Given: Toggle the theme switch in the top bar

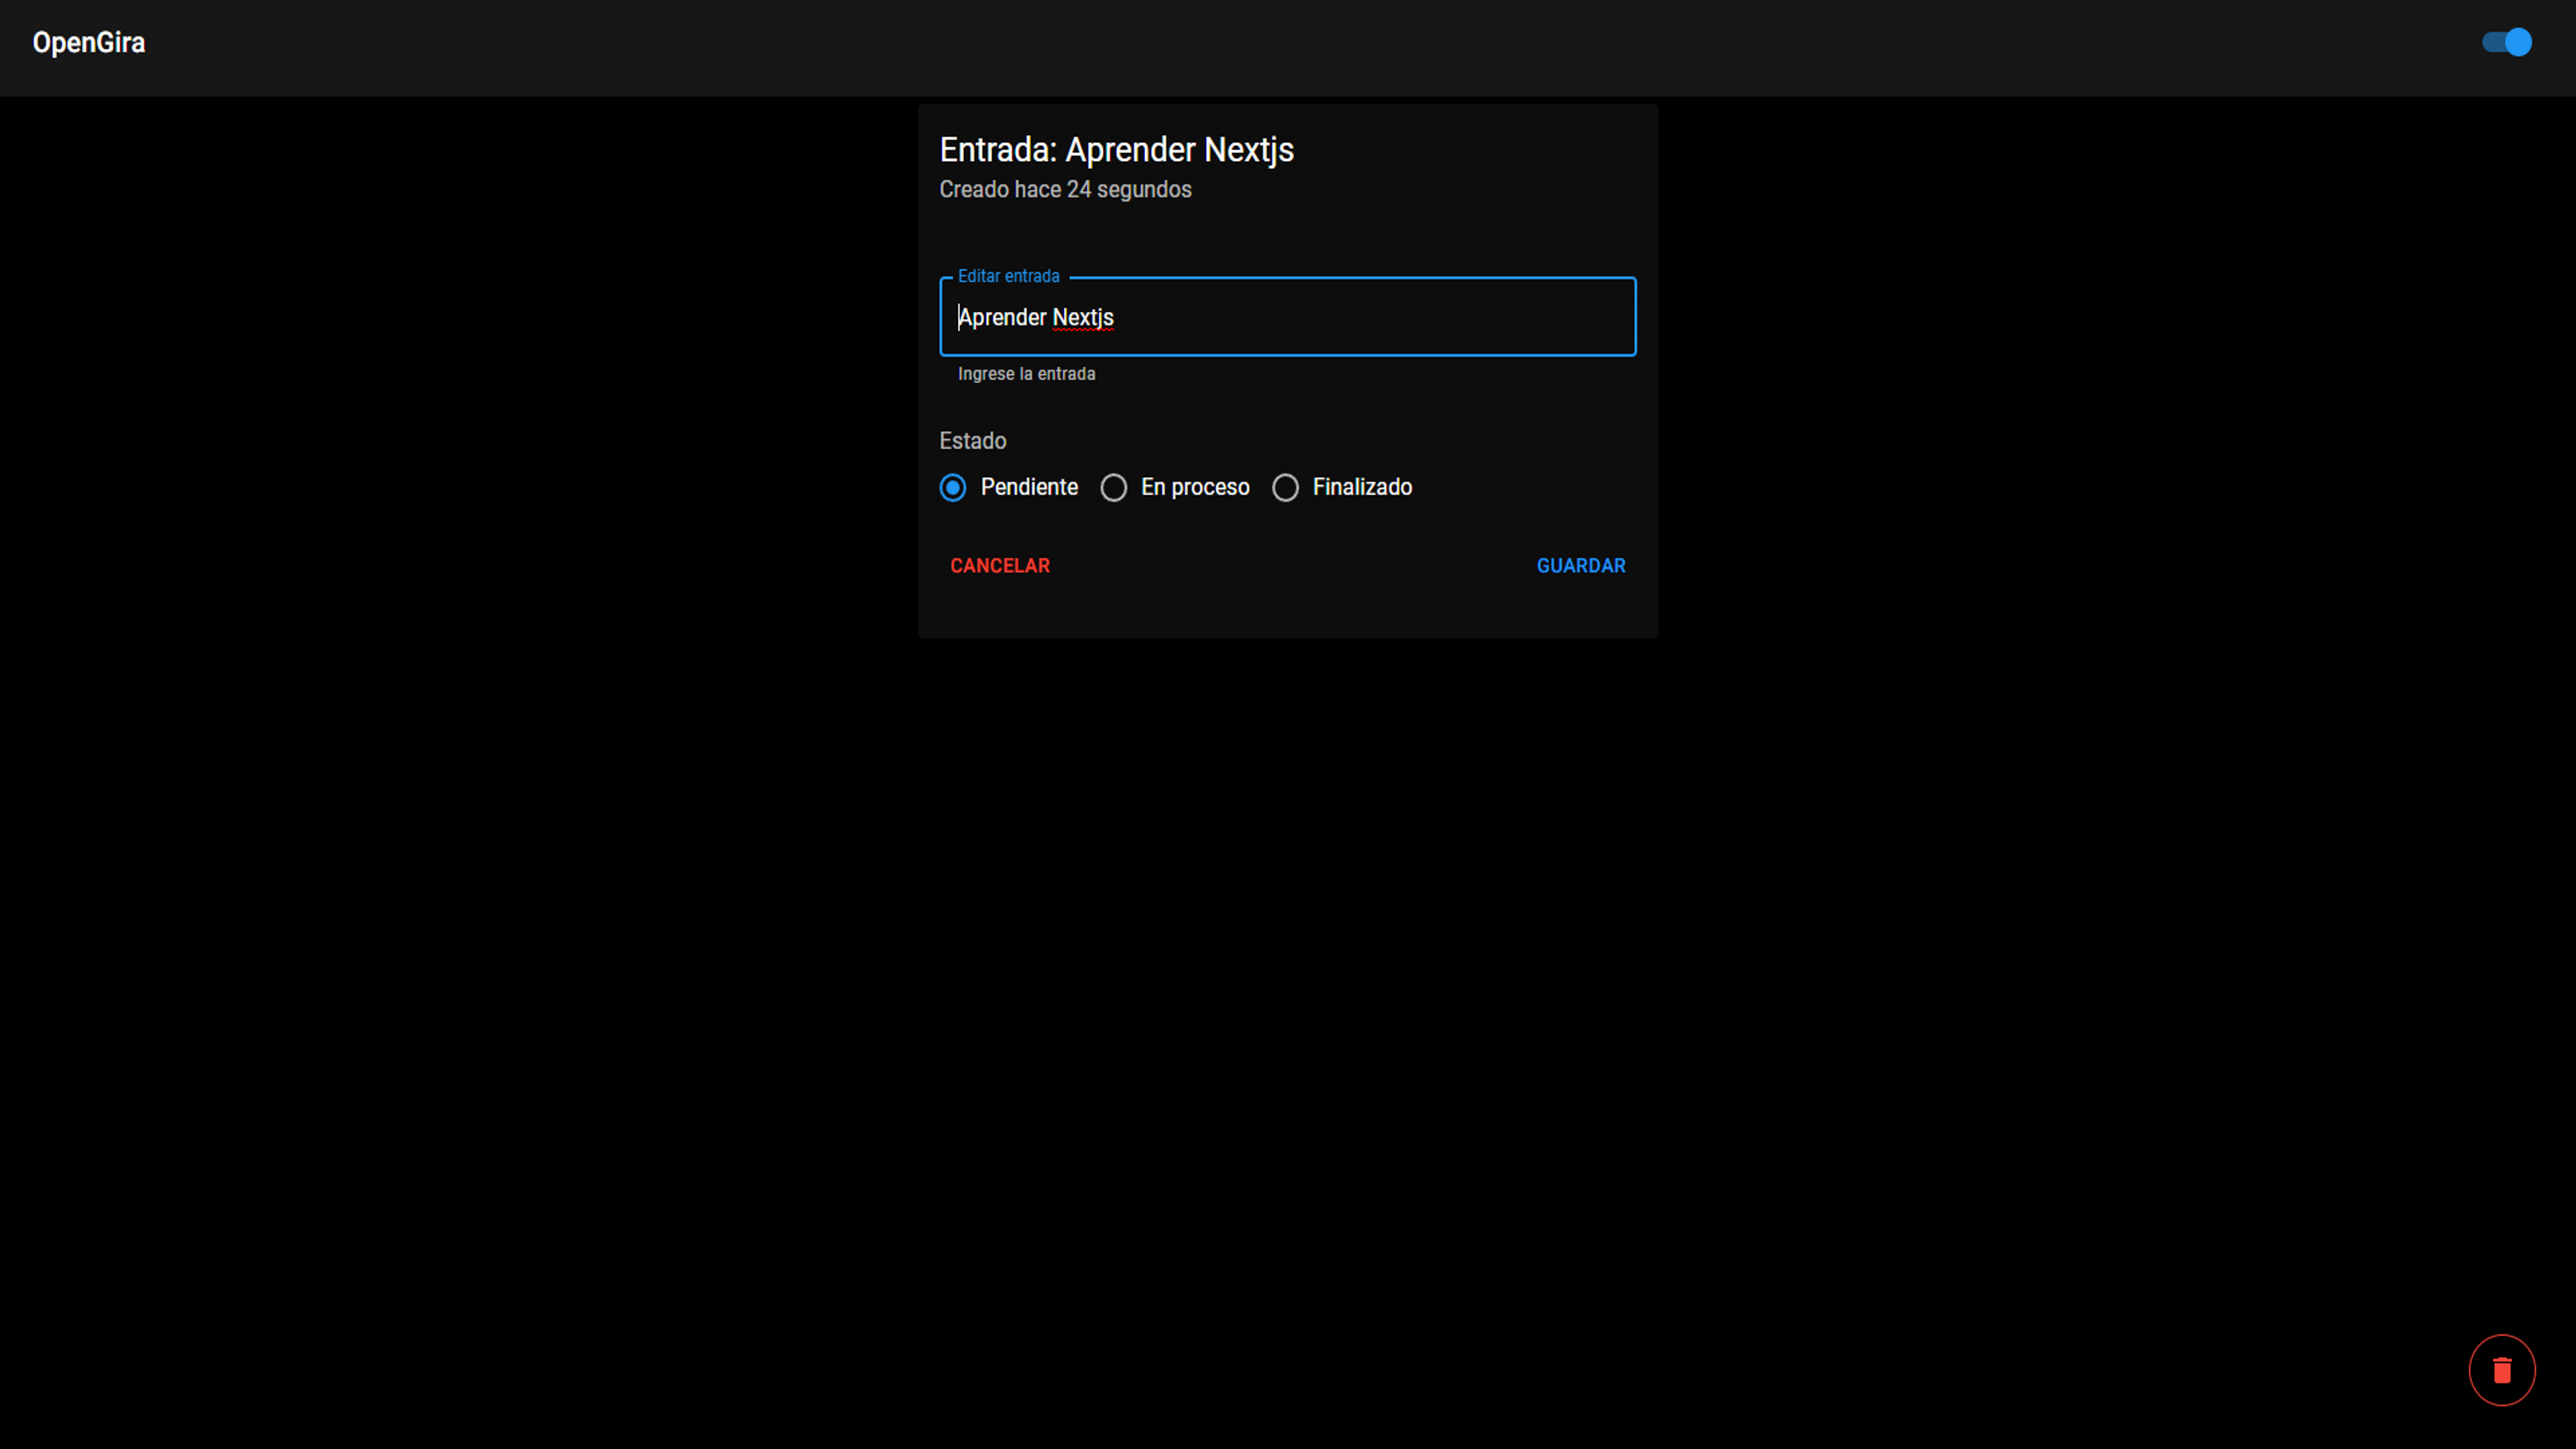Looking at the screenshot, I should pyautogui.click(x=2506, y=42).
